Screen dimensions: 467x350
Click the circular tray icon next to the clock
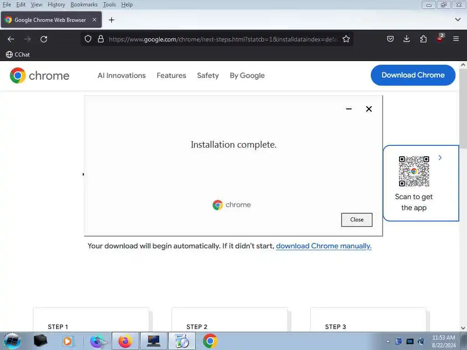[x=421, y=341]
